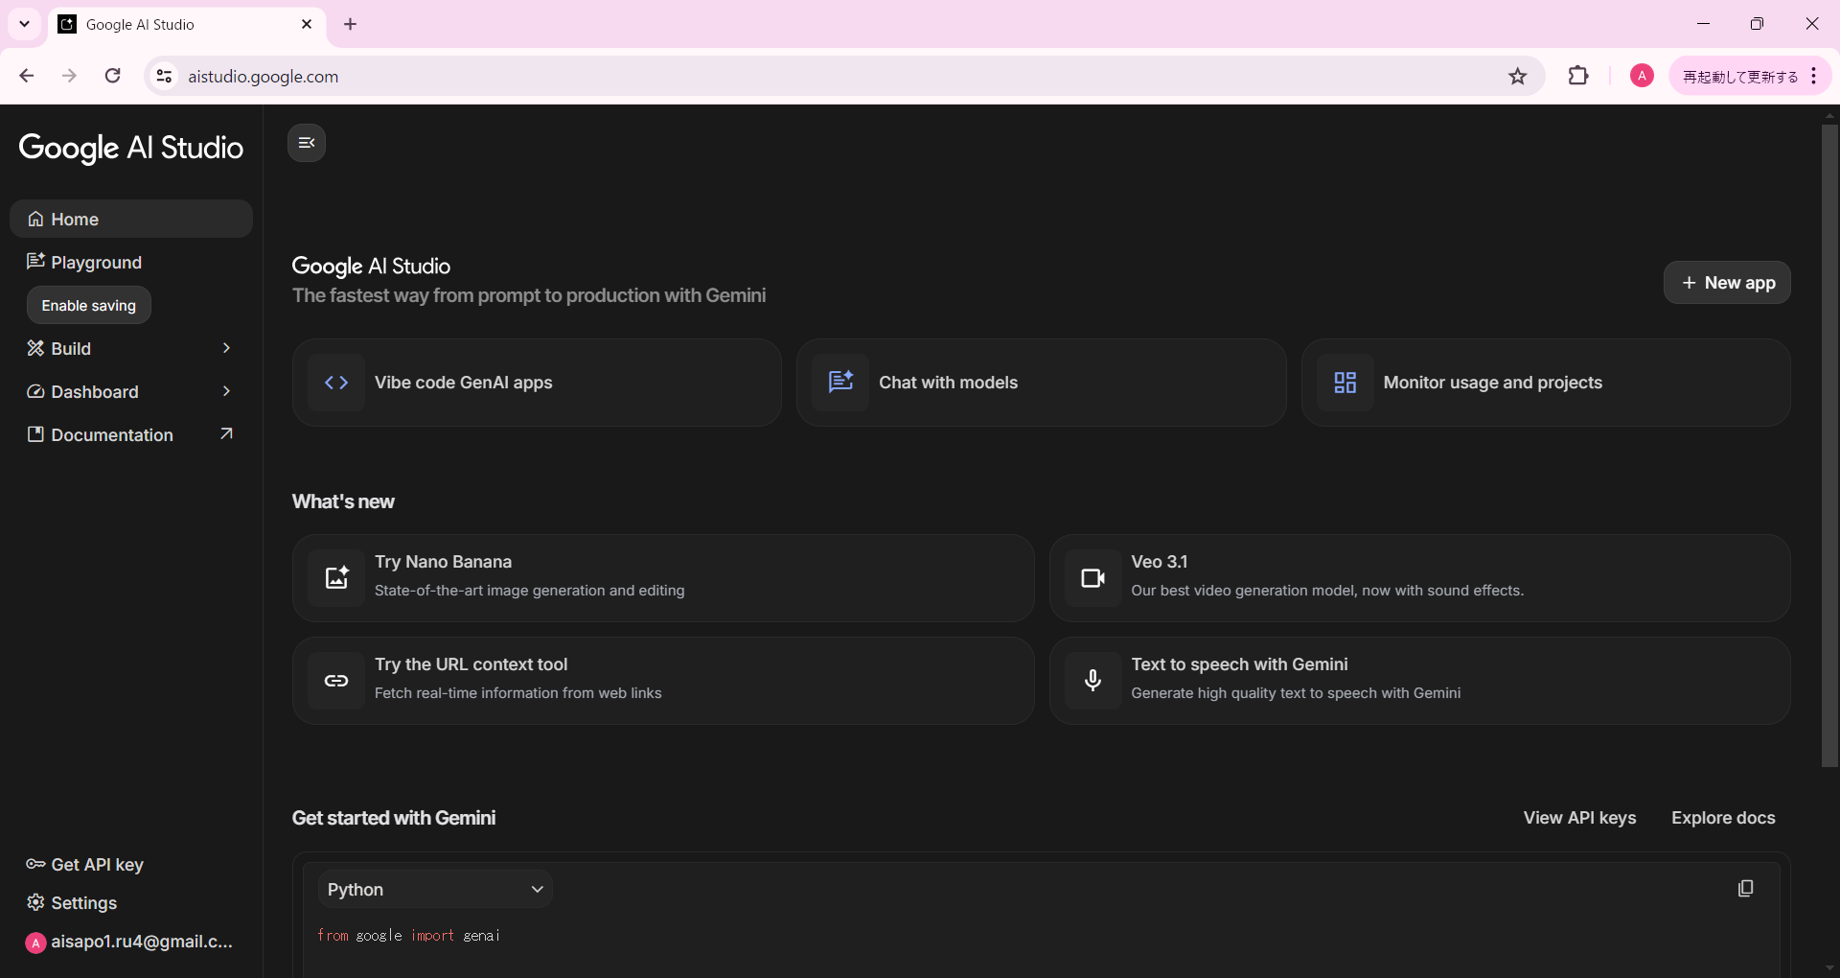Expand the Dashboard submenu arrow
This screenshot has height=978, width=1840.
click(226, 391)
